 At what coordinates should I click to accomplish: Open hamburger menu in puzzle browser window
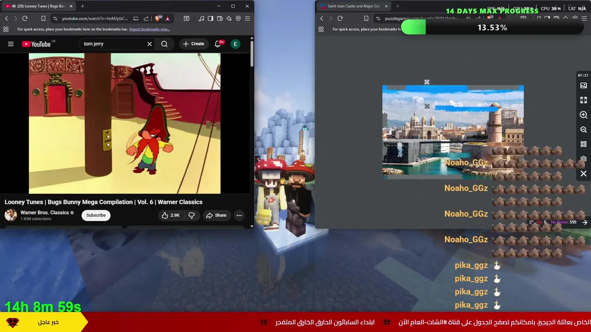tap(584, 18)
